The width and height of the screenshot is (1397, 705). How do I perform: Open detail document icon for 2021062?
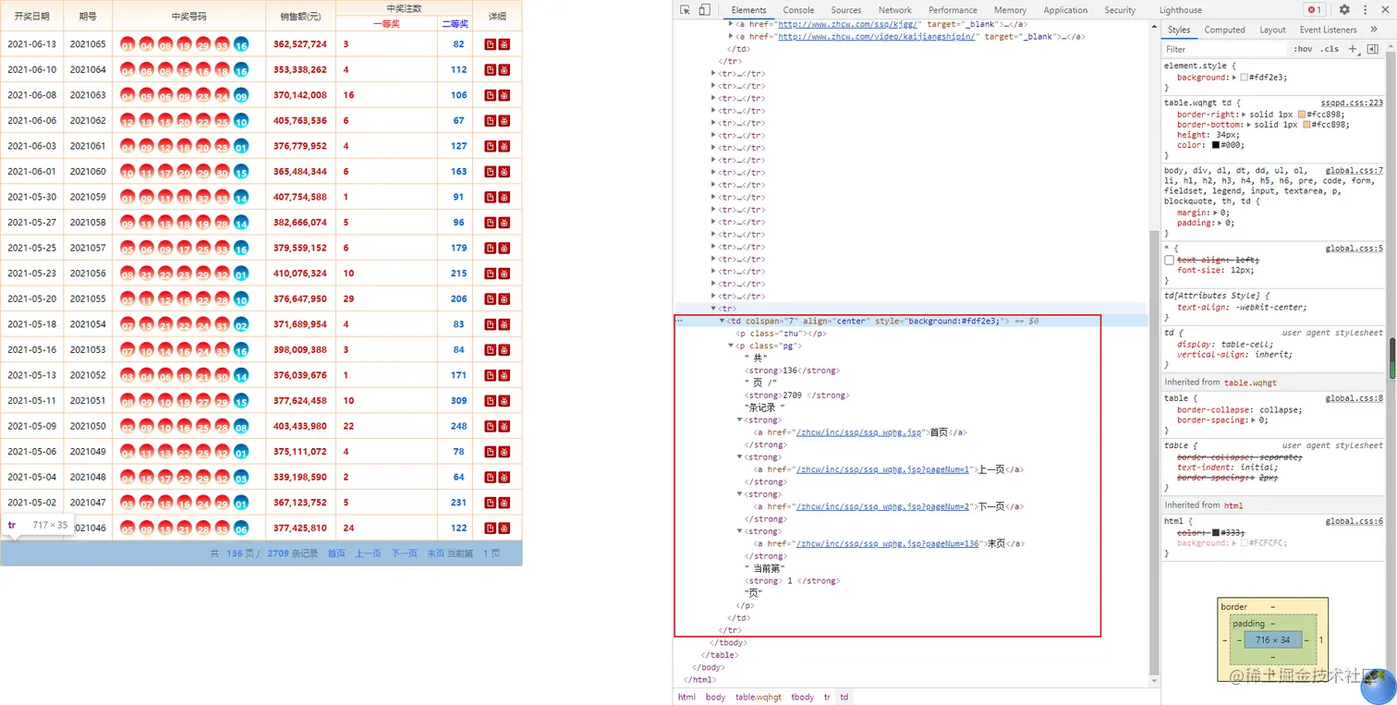click(x=491, y=120)
